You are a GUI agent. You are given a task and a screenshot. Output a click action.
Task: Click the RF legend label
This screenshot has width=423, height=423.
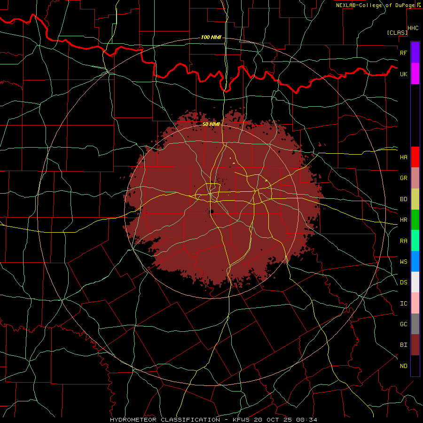point(403,53)
